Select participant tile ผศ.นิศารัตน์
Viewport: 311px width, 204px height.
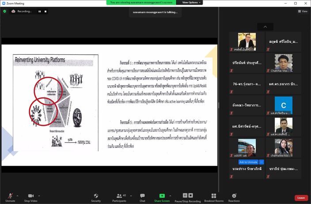247,126
